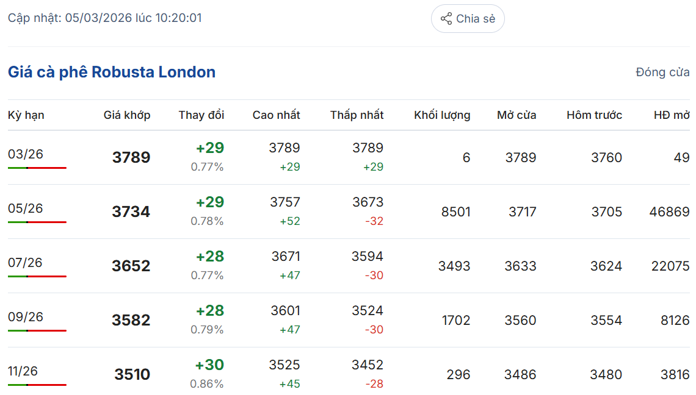
Task: Click the Thay đổi column header
Action: [x=201, y=115]
